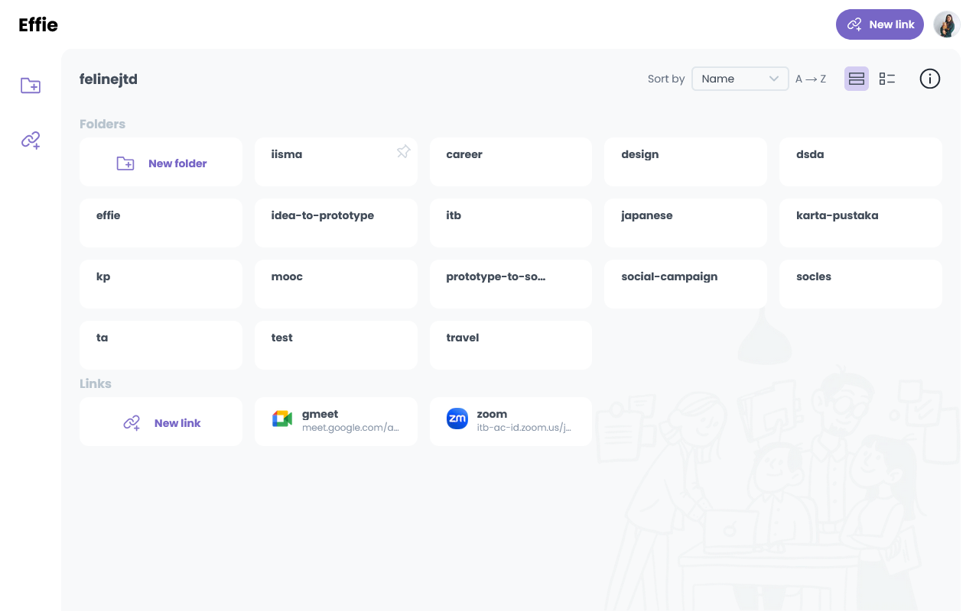
Task: Open the idea-to-prototype folder
Action: [x=336, y=223]
